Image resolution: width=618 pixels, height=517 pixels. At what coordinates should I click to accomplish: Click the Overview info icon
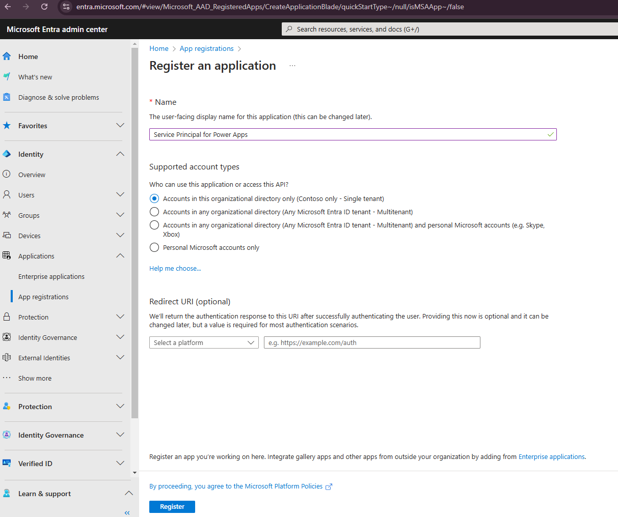click(7, 174)
